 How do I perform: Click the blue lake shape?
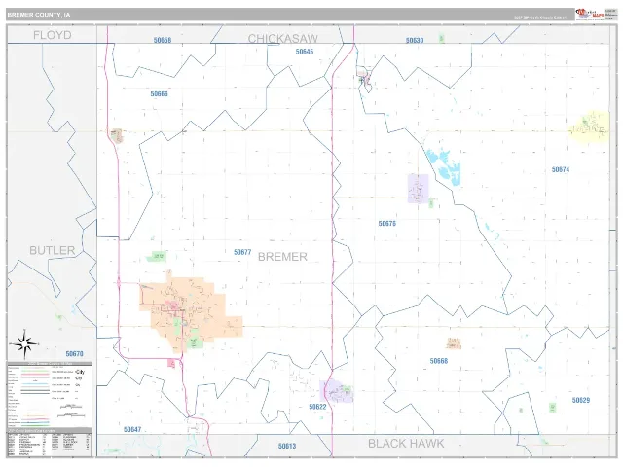(x=444, y=166)
